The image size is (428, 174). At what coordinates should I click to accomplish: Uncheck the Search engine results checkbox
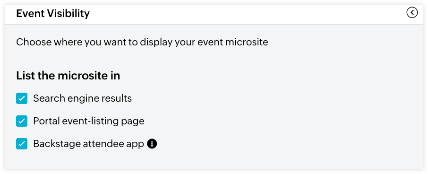(22, 98)
